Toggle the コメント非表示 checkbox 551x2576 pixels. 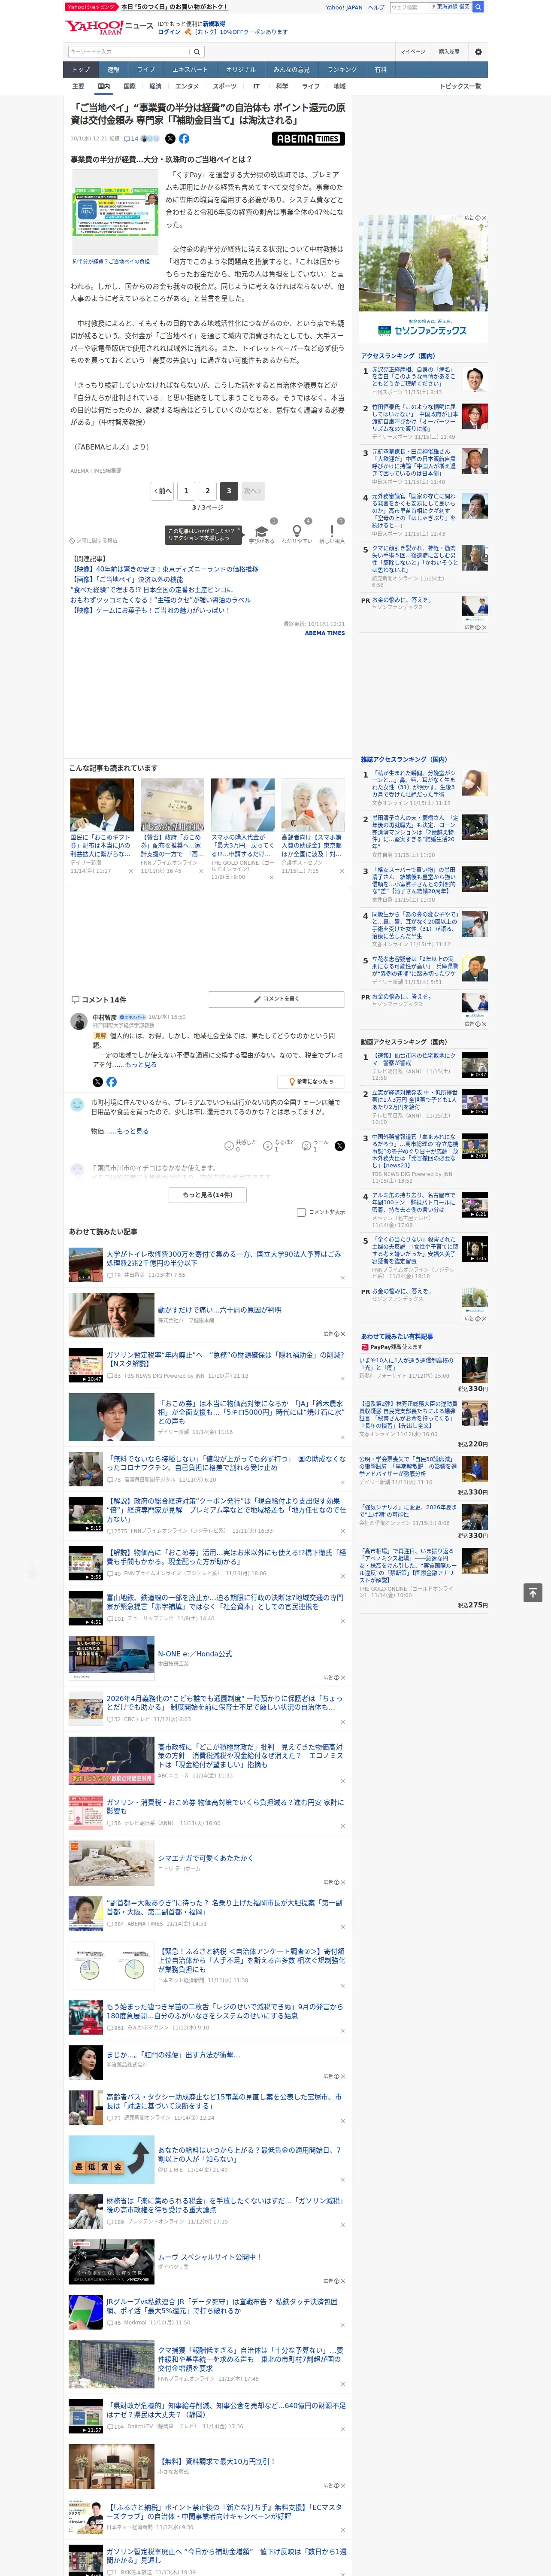(301, 1212)
